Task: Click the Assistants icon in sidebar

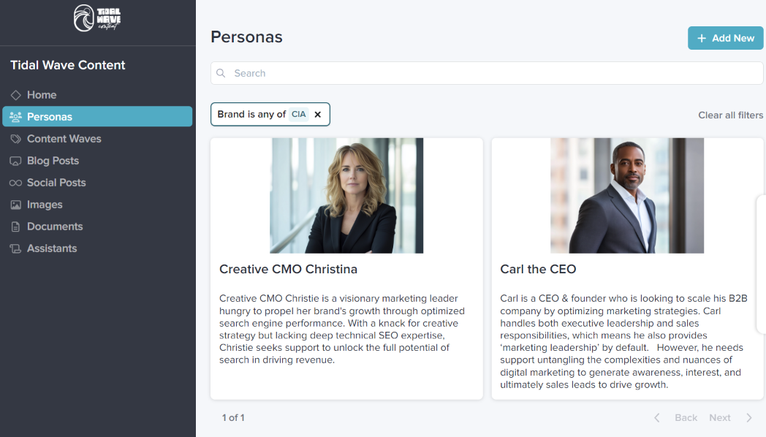Action: tap(15, 248)
